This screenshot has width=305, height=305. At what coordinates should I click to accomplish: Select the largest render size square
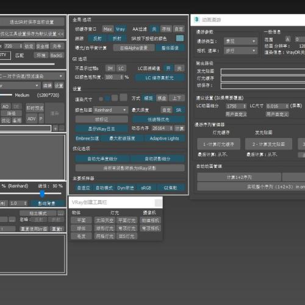tap(123, 98)
